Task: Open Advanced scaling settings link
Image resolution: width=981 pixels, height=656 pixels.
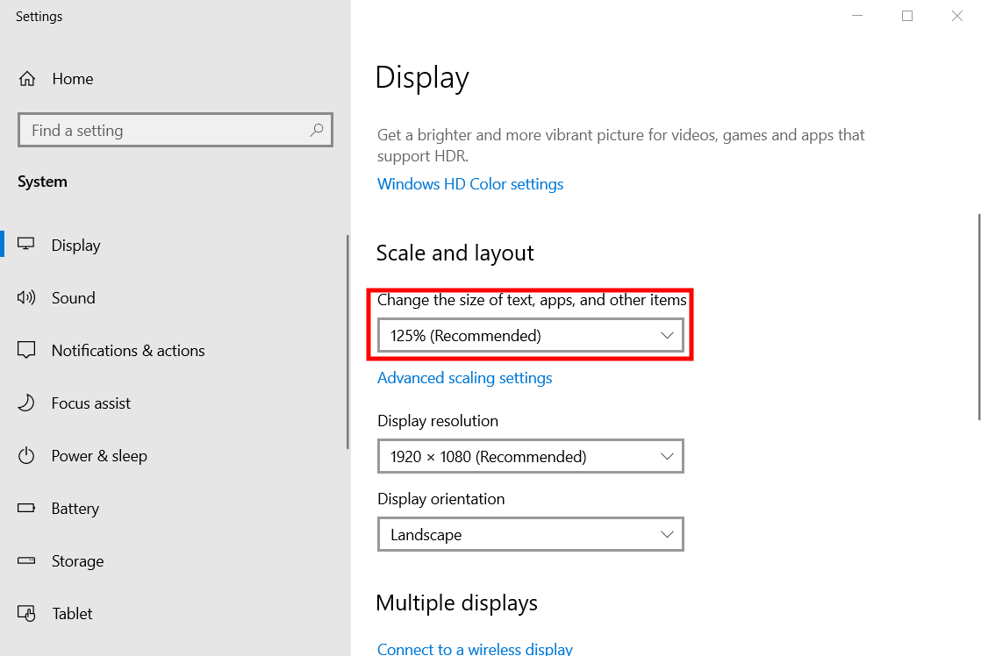Action: [x=465, y=378]
